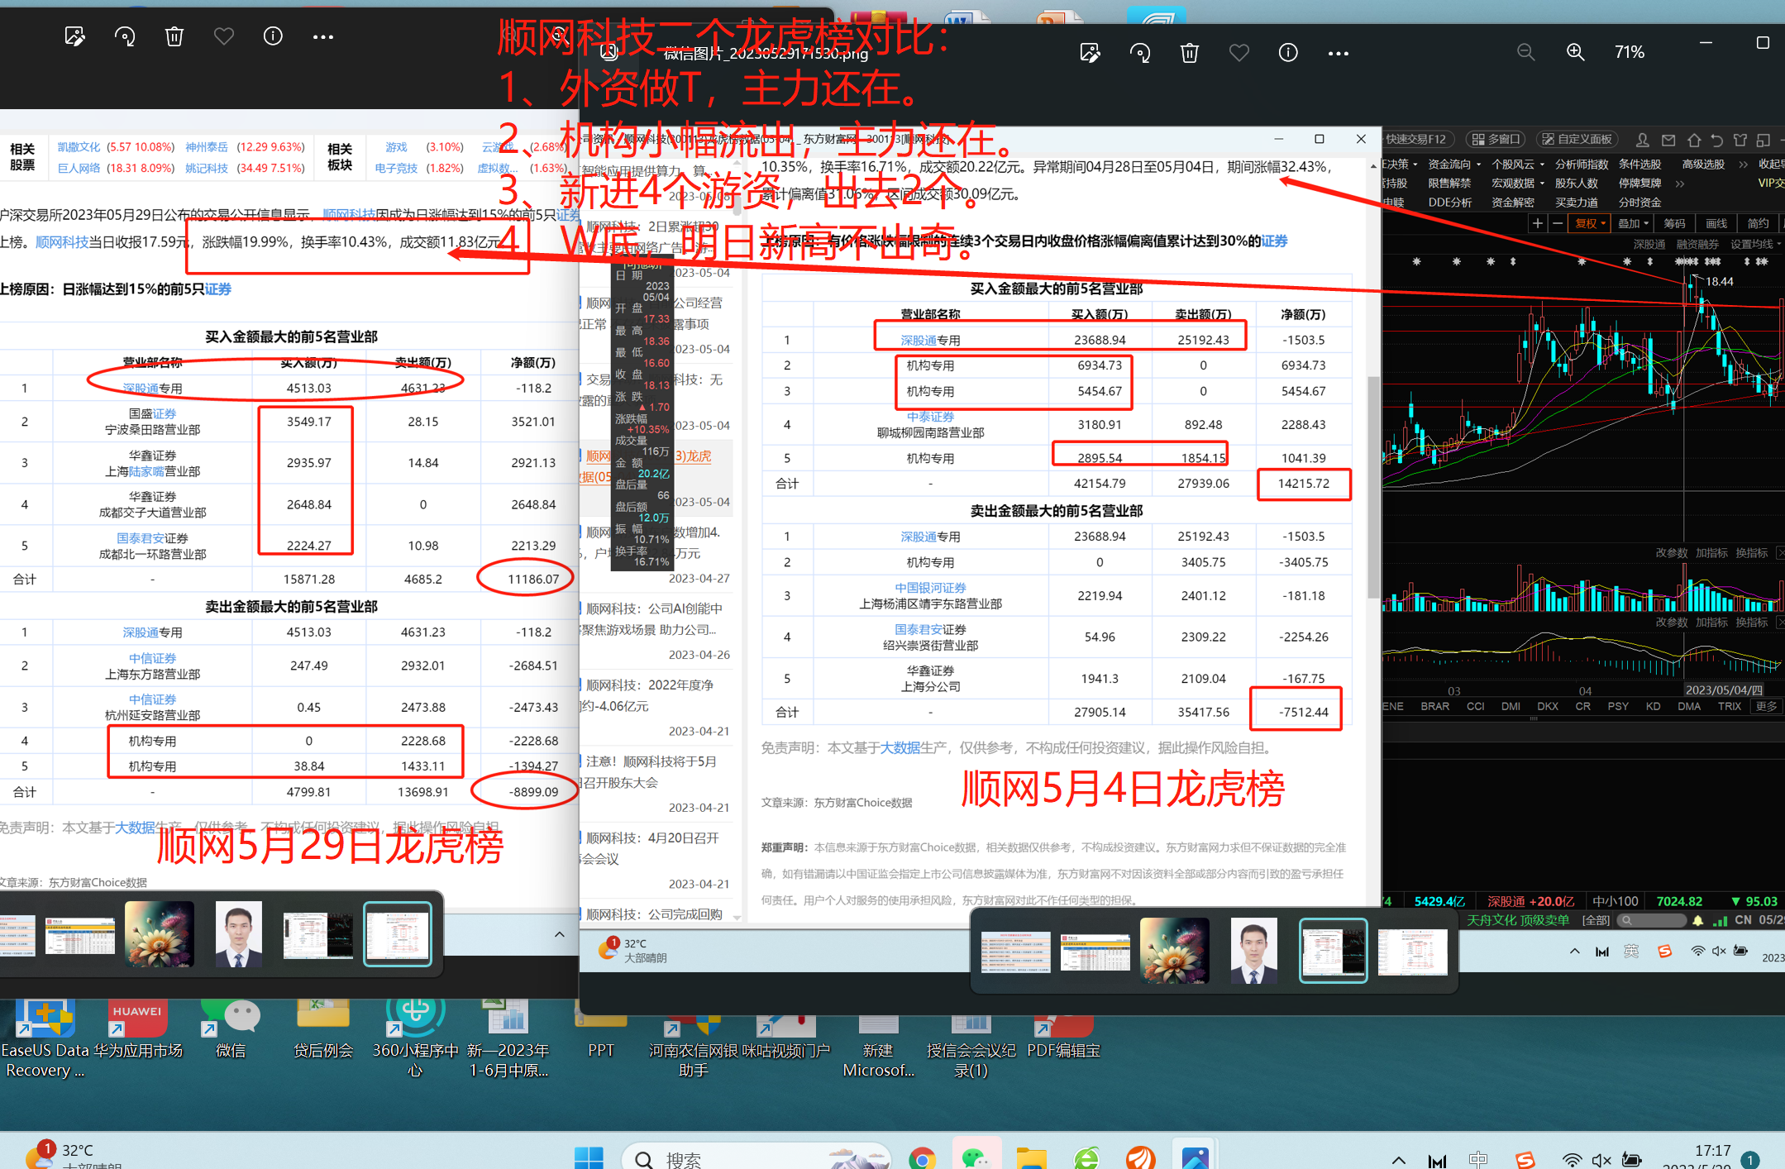Click the 自定义面板 button
Image resolution: width=1785 pixels, height=1169 pixels.
click(x=1577, y=140)
